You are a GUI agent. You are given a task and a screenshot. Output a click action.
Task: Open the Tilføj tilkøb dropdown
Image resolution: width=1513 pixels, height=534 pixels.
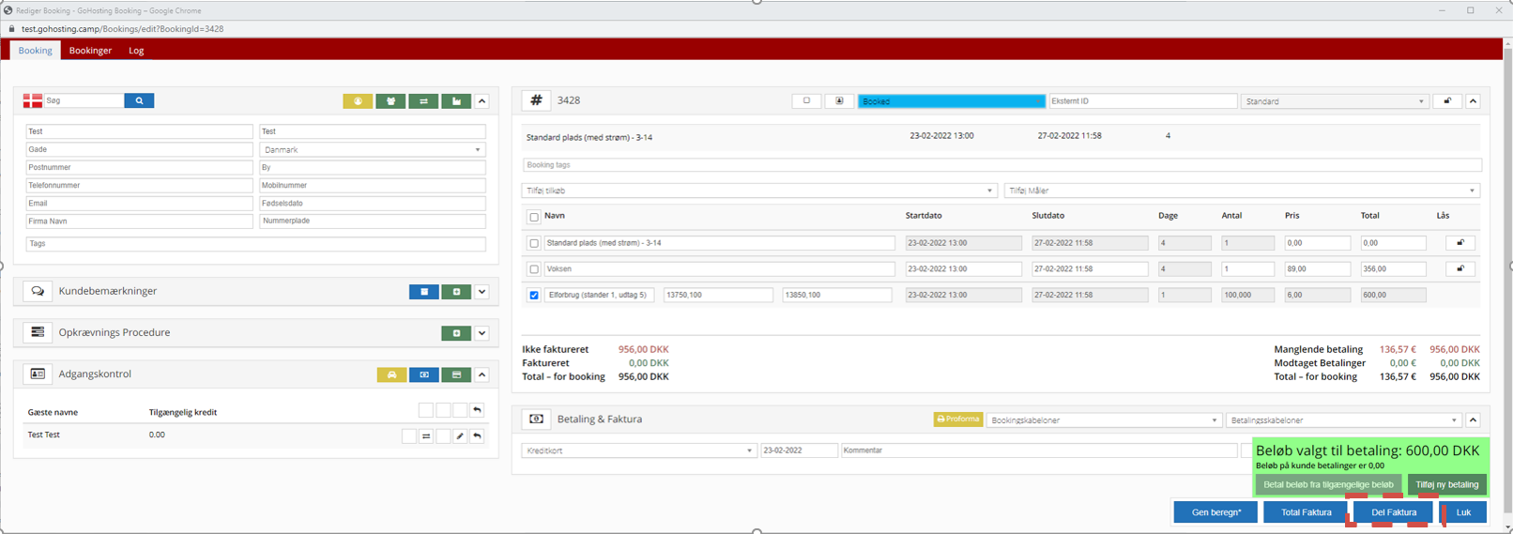758,191
